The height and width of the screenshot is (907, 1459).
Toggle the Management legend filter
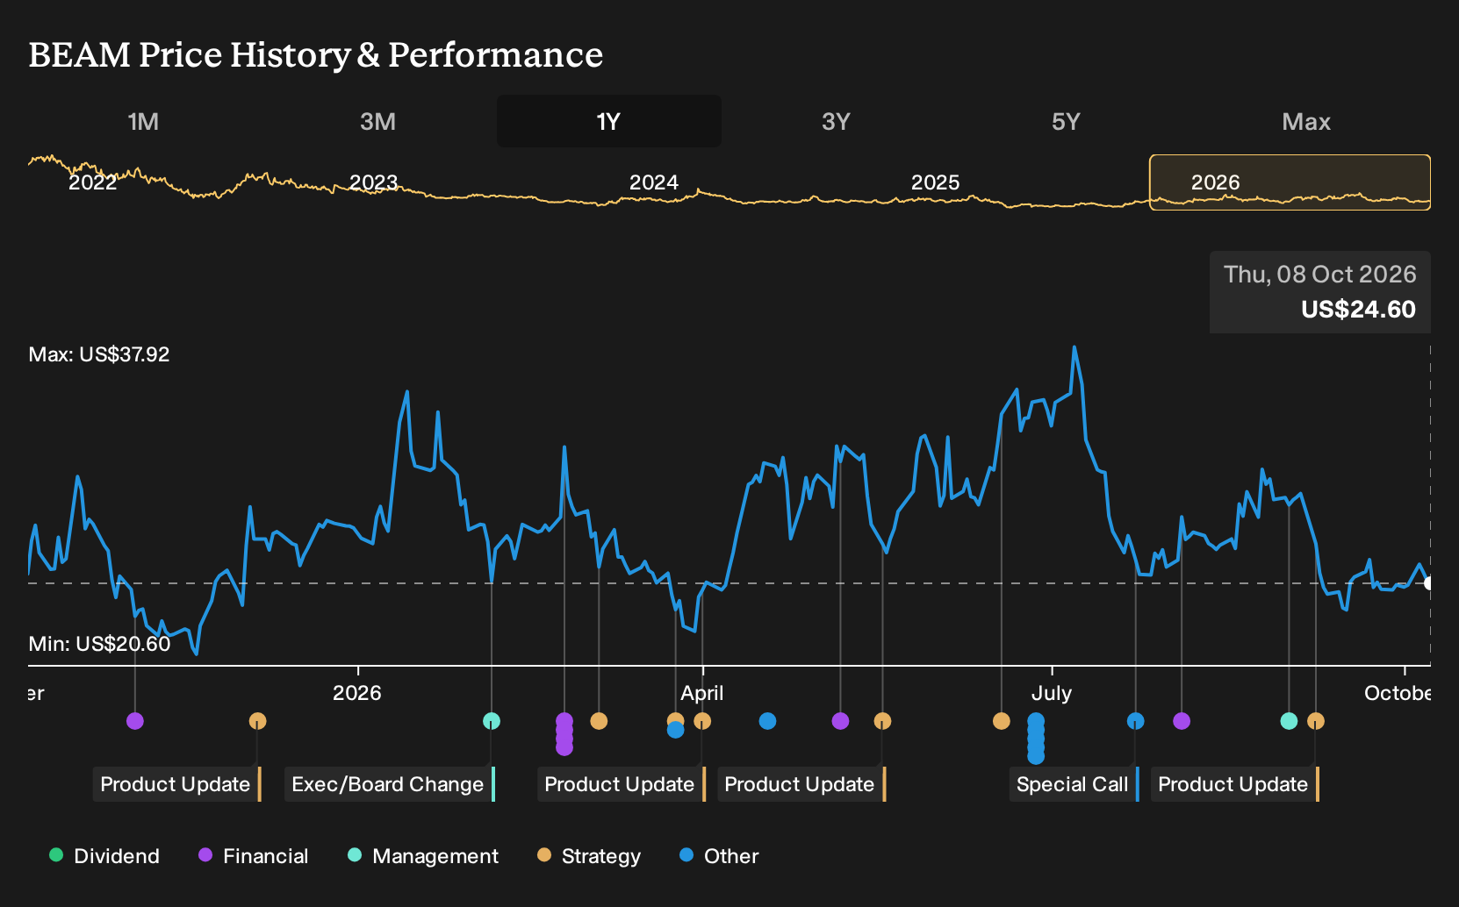point(422,856)
